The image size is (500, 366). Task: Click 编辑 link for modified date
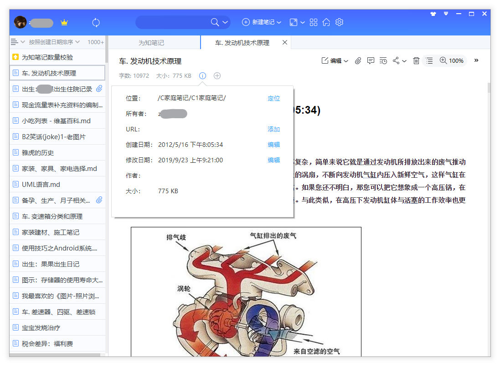(273, 160)
